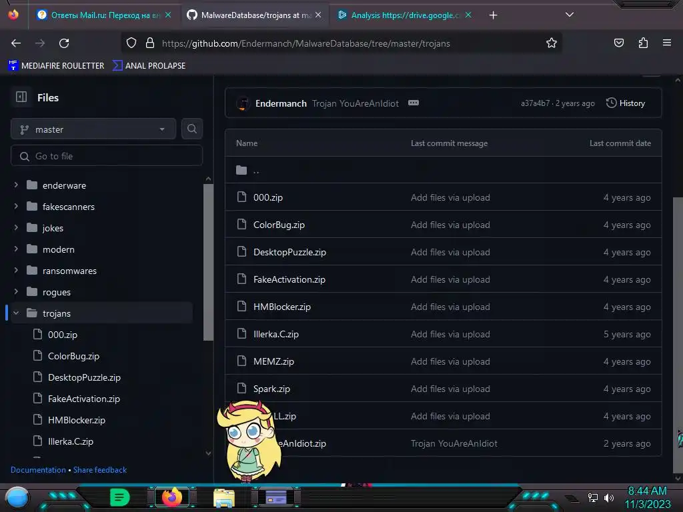Screen dimensions: 683x512
Task: Click the file tree vertical scrollbar
Action: [x=208, y=261]
